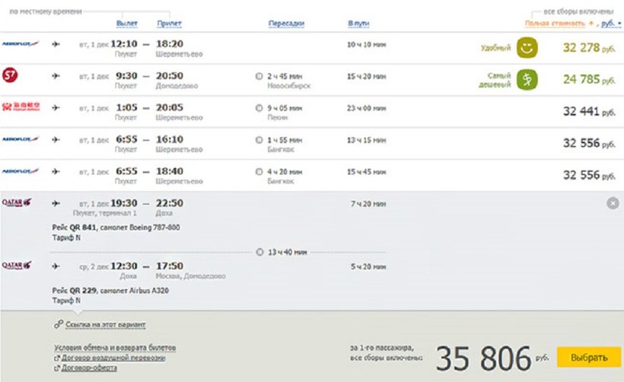Click the chain-link icon beside Ссылка на этот вариант
This screenshot has height=382, width=624.
coord(59,324)
